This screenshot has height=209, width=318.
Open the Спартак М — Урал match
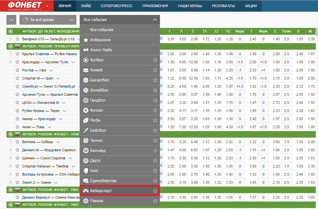coord(37,78)
